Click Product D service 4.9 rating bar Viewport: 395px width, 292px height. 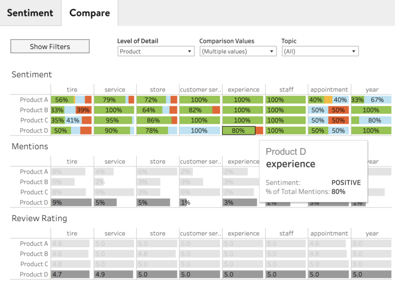click(x=114, y=274)
